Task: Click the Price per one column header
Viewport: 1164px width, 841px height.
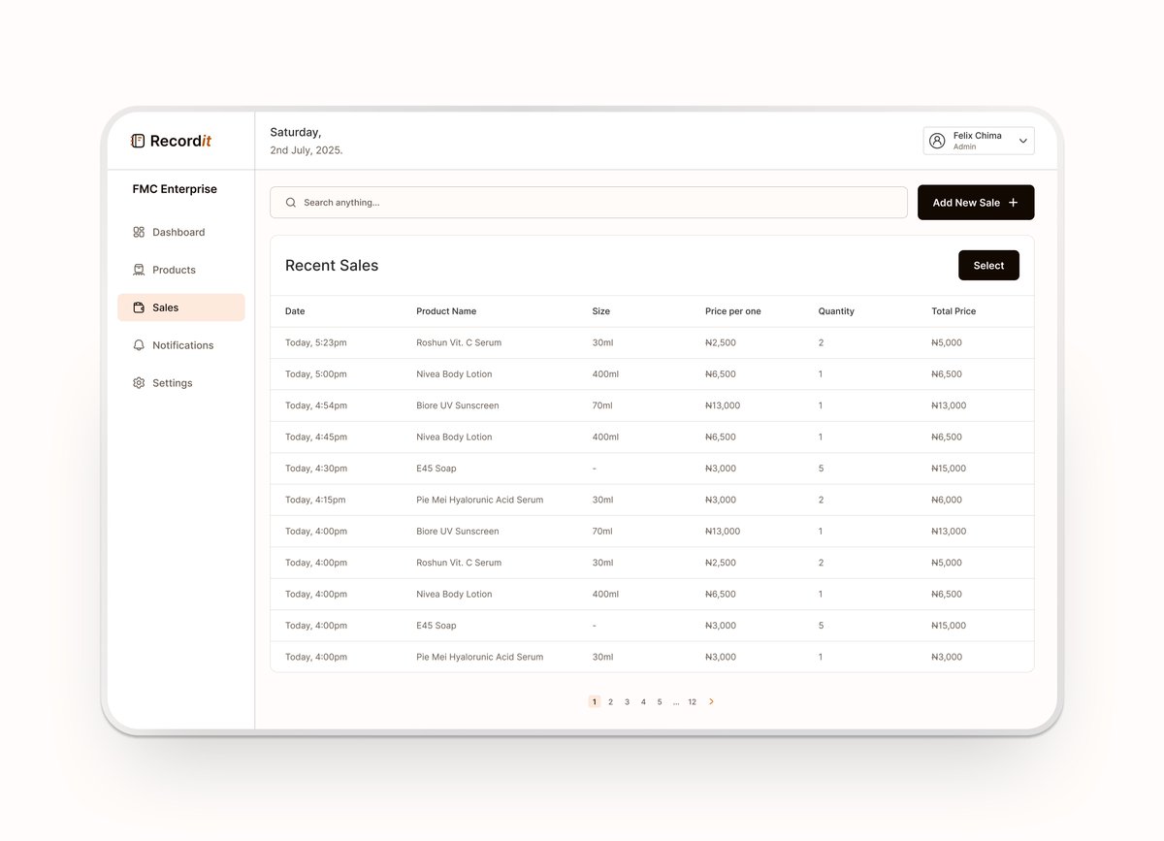Action: click(733, 311)
